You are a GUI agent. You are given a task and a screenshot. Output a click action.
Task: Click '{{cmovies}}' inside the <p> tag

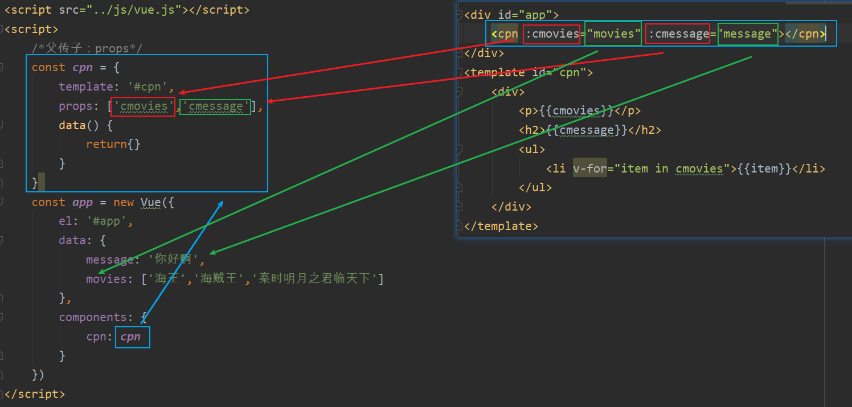(576, 110)
